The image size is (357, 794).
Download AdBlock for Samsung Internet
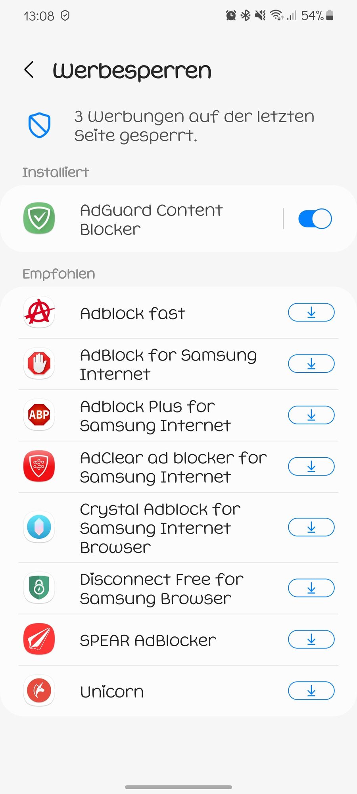click(311, 364)
